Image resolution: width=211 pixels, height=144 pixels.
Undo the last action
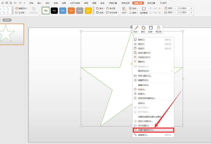pyautogui.click(x=15, y=3)
